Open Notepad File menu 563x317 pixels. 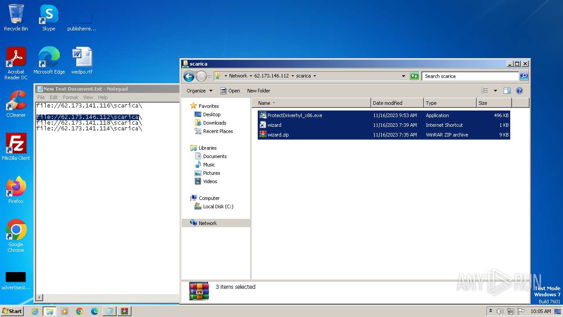tap(41, 97)
